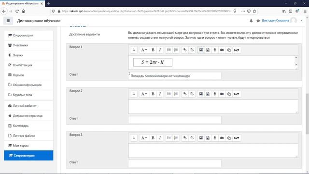Viewport: 309px width, 174px height.
Task: Open paragraph styles dropdown in Вопрос 2 editor
Action: [x=144, y=94]
